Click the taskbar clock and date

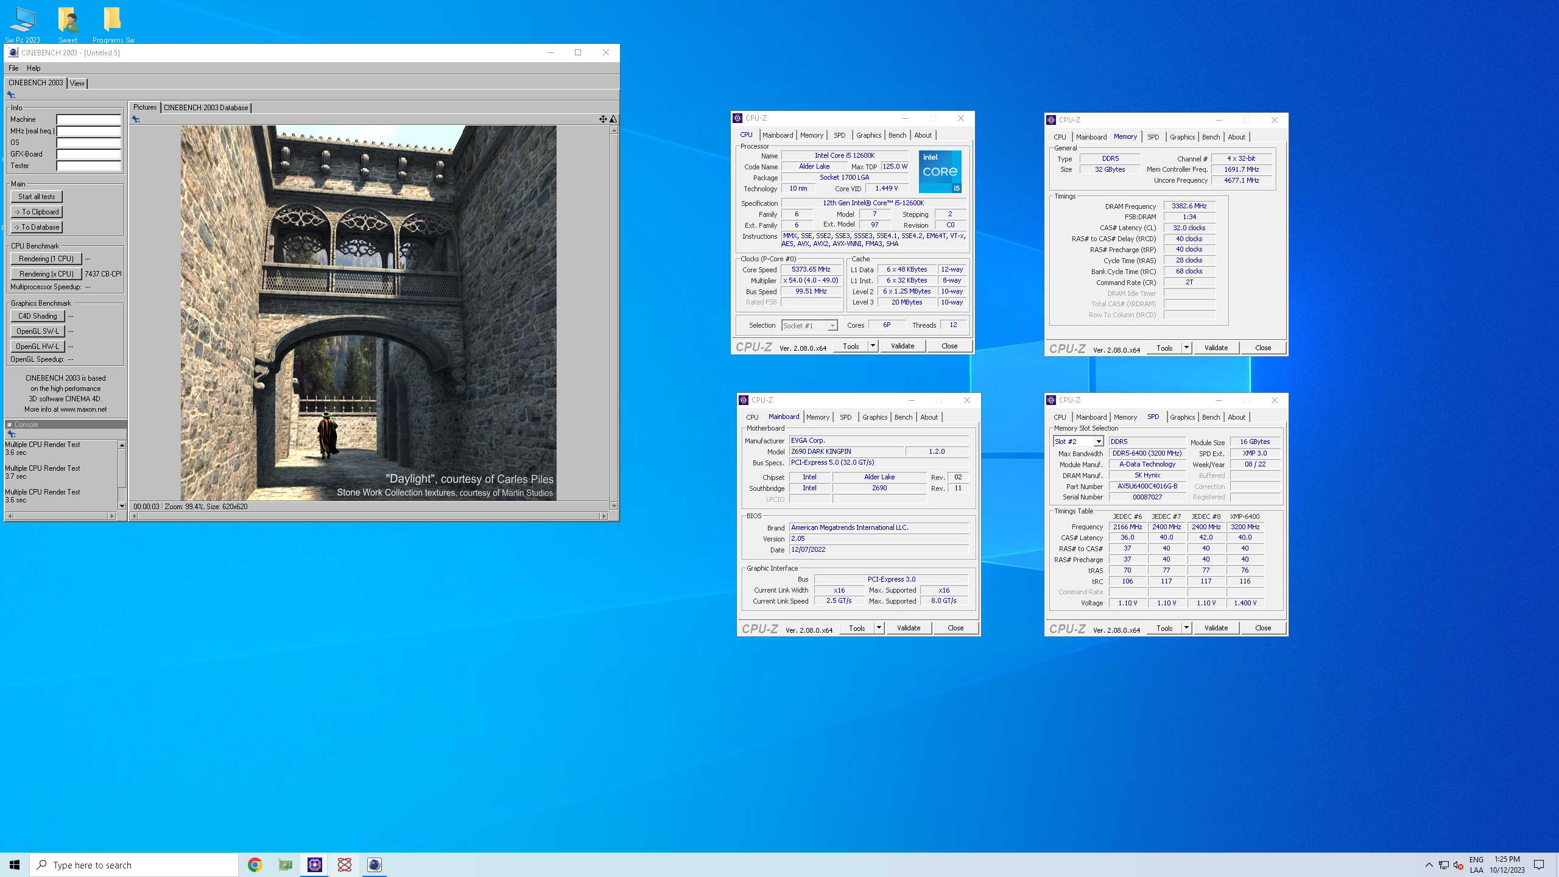tap(1507, 865)
